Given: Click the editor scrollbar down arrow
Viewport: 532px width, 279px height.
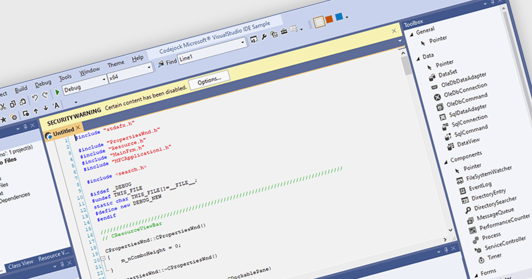Looking at the screenshot, I should [x=450, y=230].
